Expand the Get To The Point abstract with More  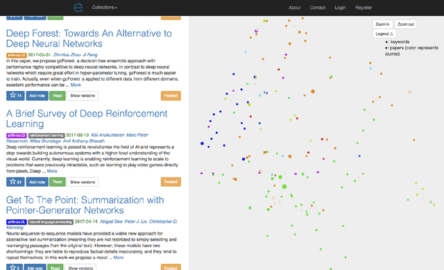pos(119,258)
